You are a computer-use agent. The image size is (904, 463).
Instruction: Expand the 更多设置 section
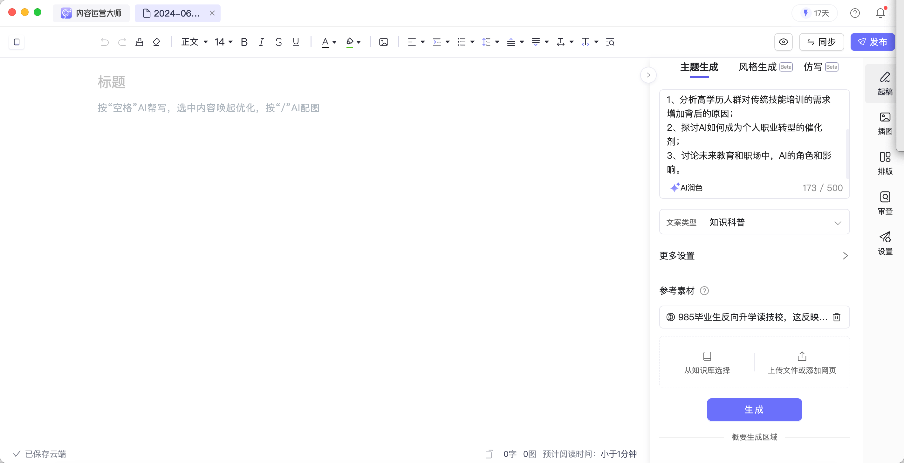754,256
